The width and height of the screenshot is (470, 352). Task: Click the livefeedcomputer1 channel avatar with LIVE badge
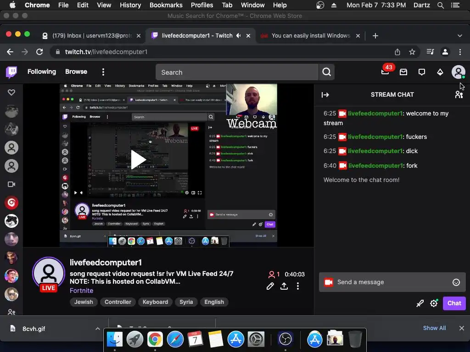coord(49,274)
